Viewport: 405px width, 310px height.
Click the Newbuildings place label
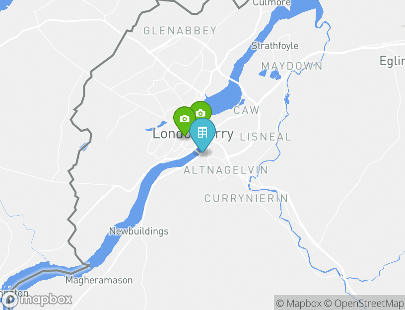138,231
